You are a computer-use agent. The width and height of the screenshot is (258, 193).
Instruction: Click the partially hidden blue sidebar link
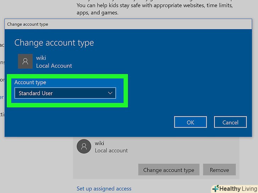(2, 97)
